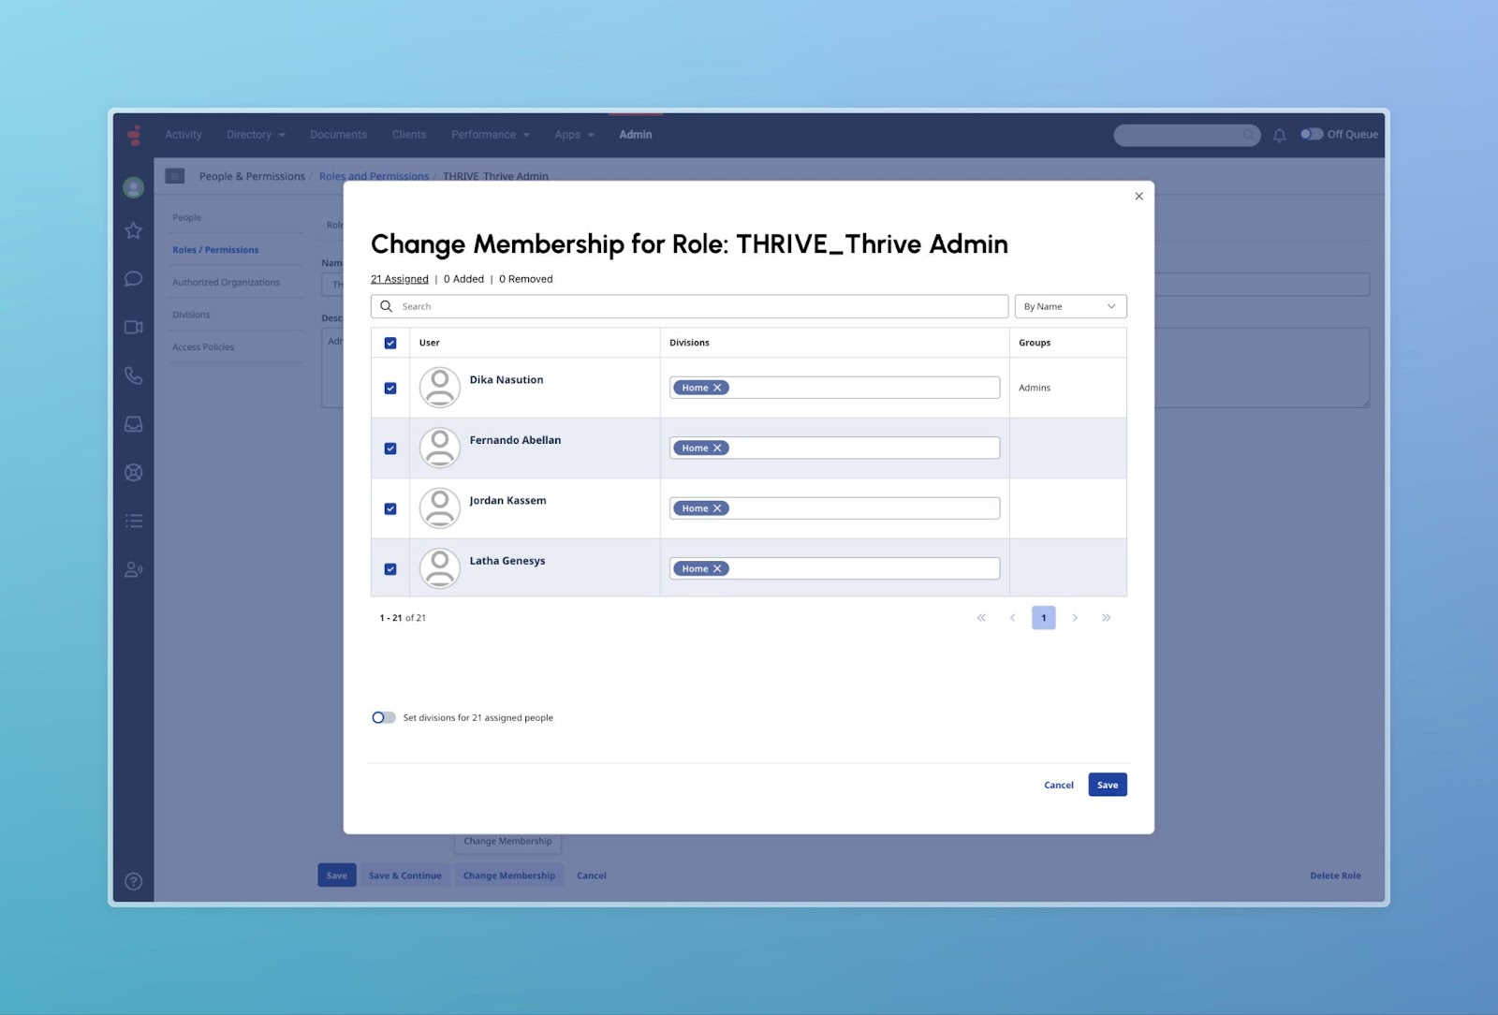
Task: Select the video calls icon in sidebar
Action: click(x=134, y=327)
